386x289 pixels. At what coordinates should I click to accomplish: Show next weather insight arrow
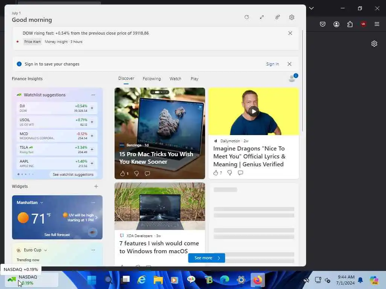(96, 218)
